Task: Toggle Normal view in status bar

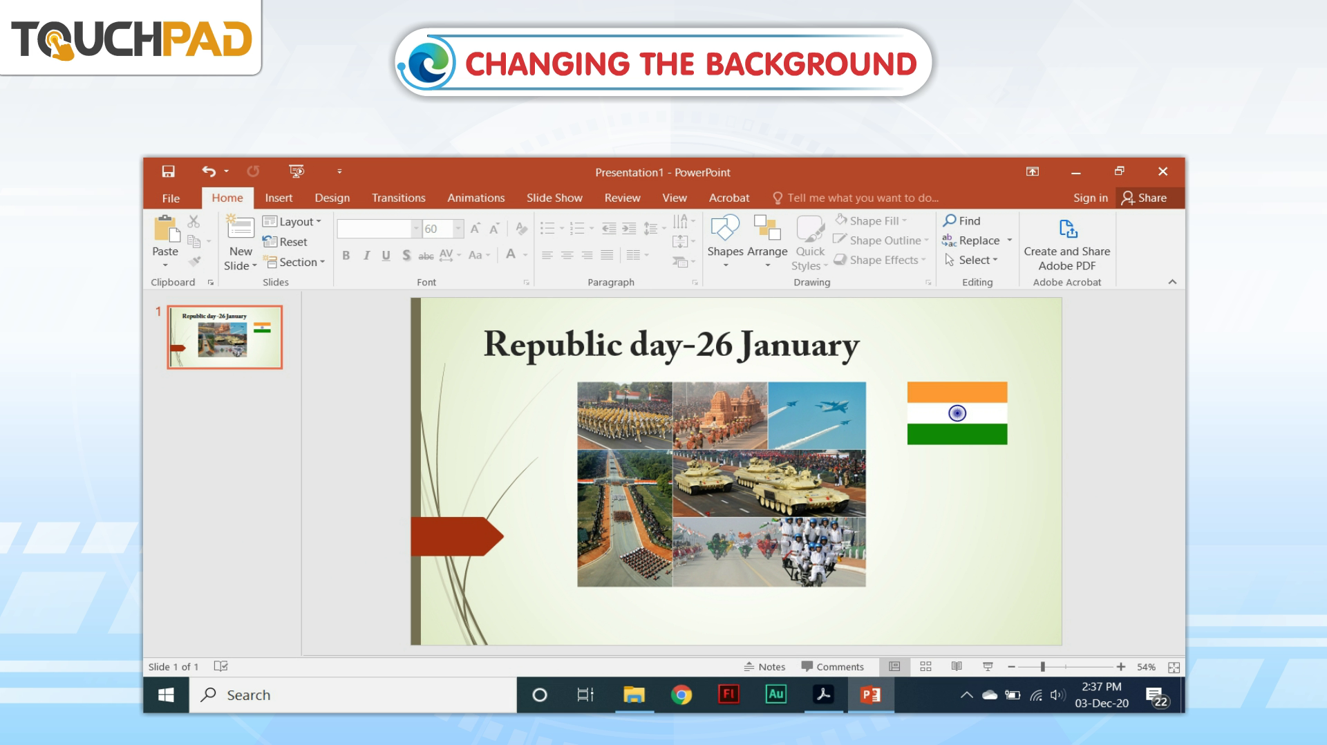Action: 894,666
